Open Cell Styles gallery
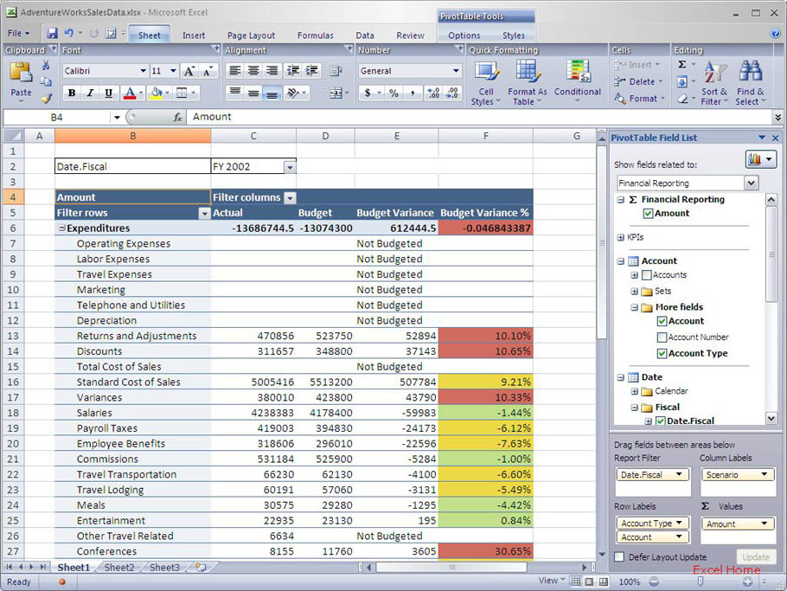This screenshot has width=787, height=591. click(486, 83)
